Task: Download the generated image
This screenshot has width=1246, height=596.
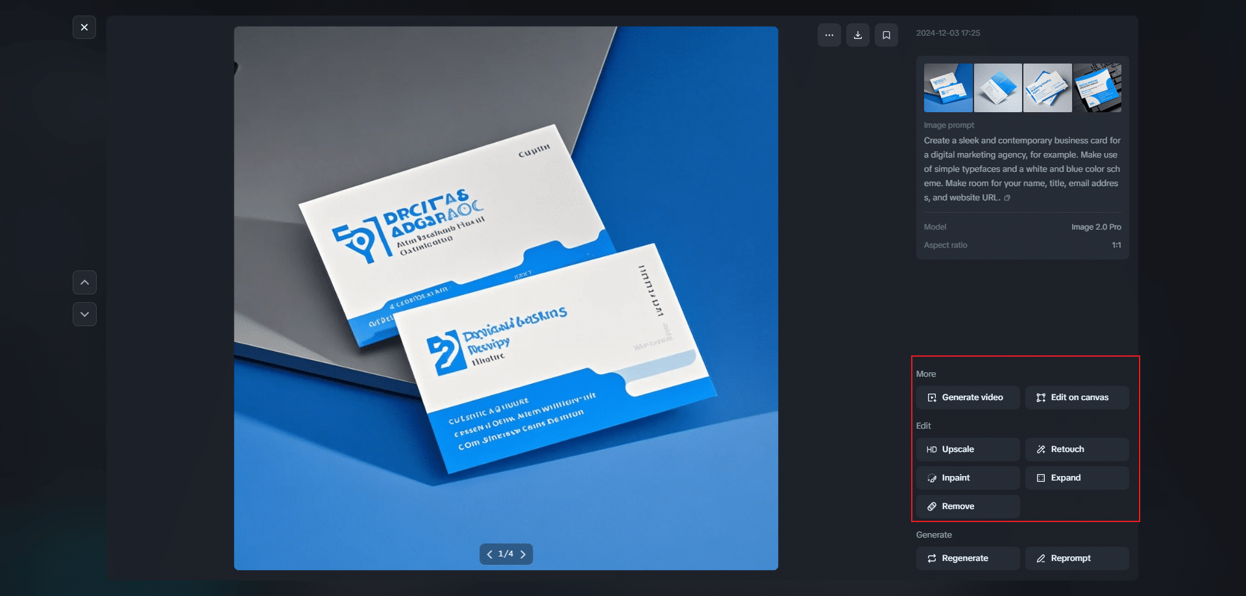Action: click(857, 34)
